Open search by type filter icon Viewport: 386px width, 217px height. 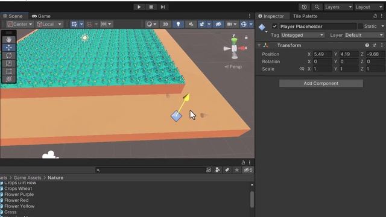click(218, 170)
